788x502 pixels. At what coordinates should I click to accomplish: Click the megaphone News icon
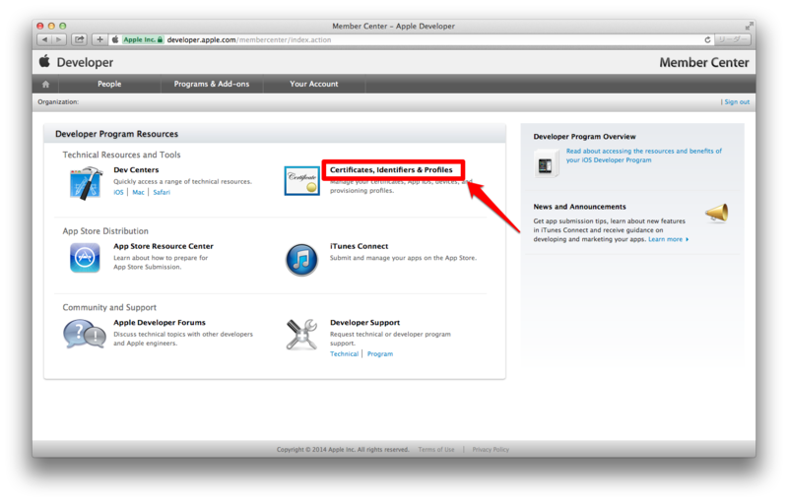(x=717, y=214)
